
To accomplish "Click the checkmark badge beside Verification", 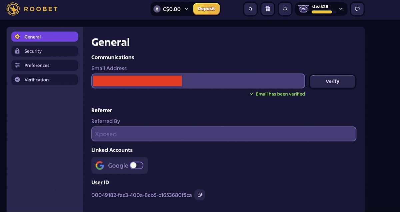I will [17, 80].
